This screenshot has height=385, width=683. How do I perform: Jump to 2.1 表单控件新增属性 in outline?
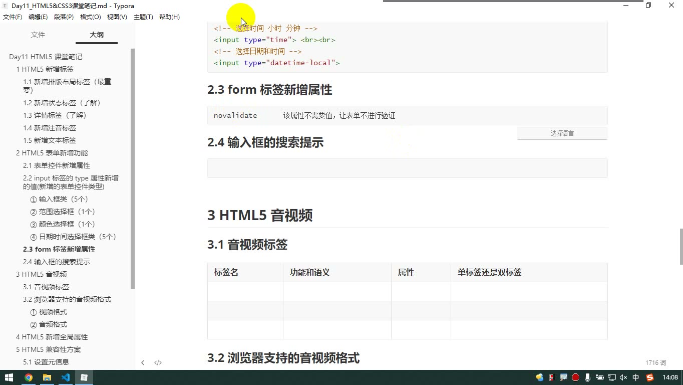tap(57, 165)
